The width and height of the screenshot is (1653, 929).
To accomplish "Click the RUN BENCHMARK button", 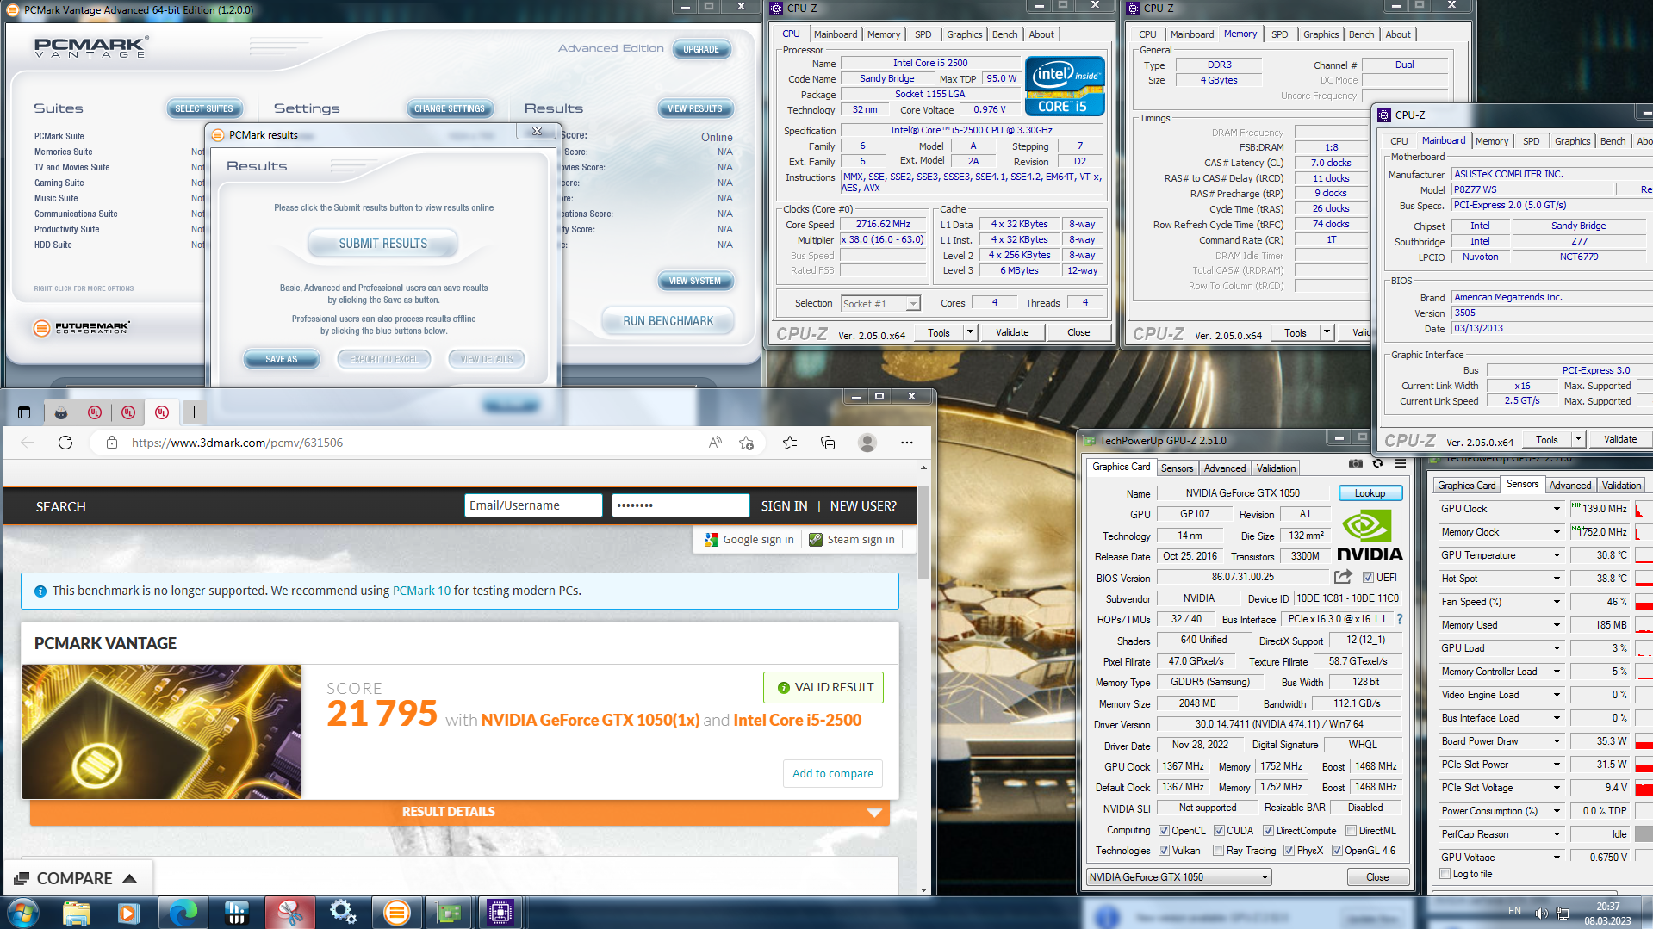I will 668,321.
